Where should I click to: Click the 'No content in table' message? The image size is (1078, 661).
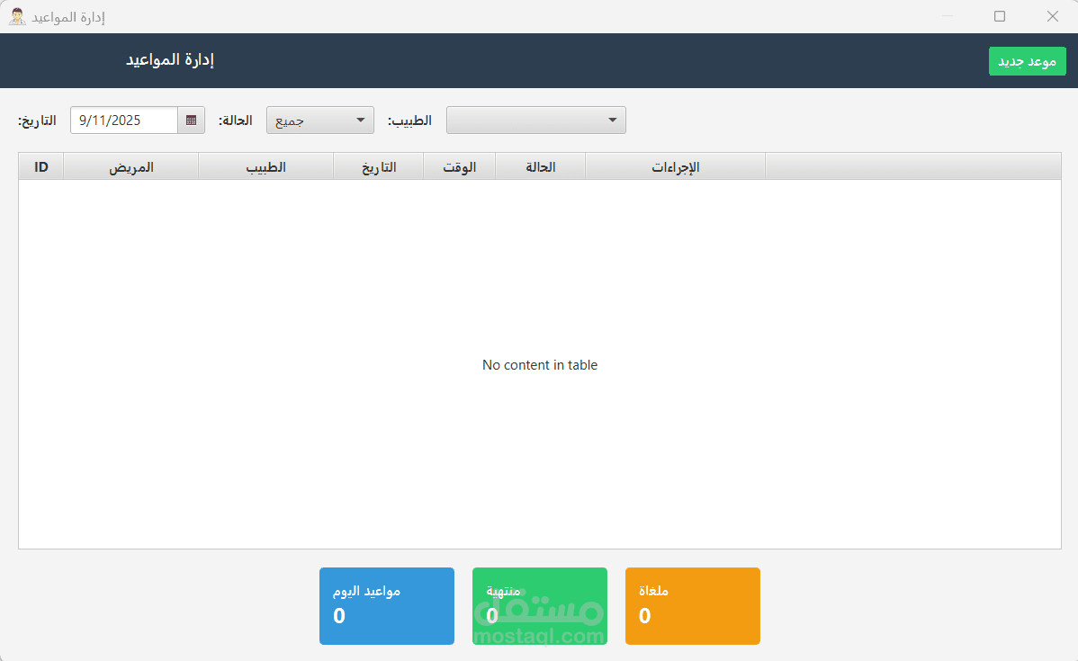click(x=540, y=365)
